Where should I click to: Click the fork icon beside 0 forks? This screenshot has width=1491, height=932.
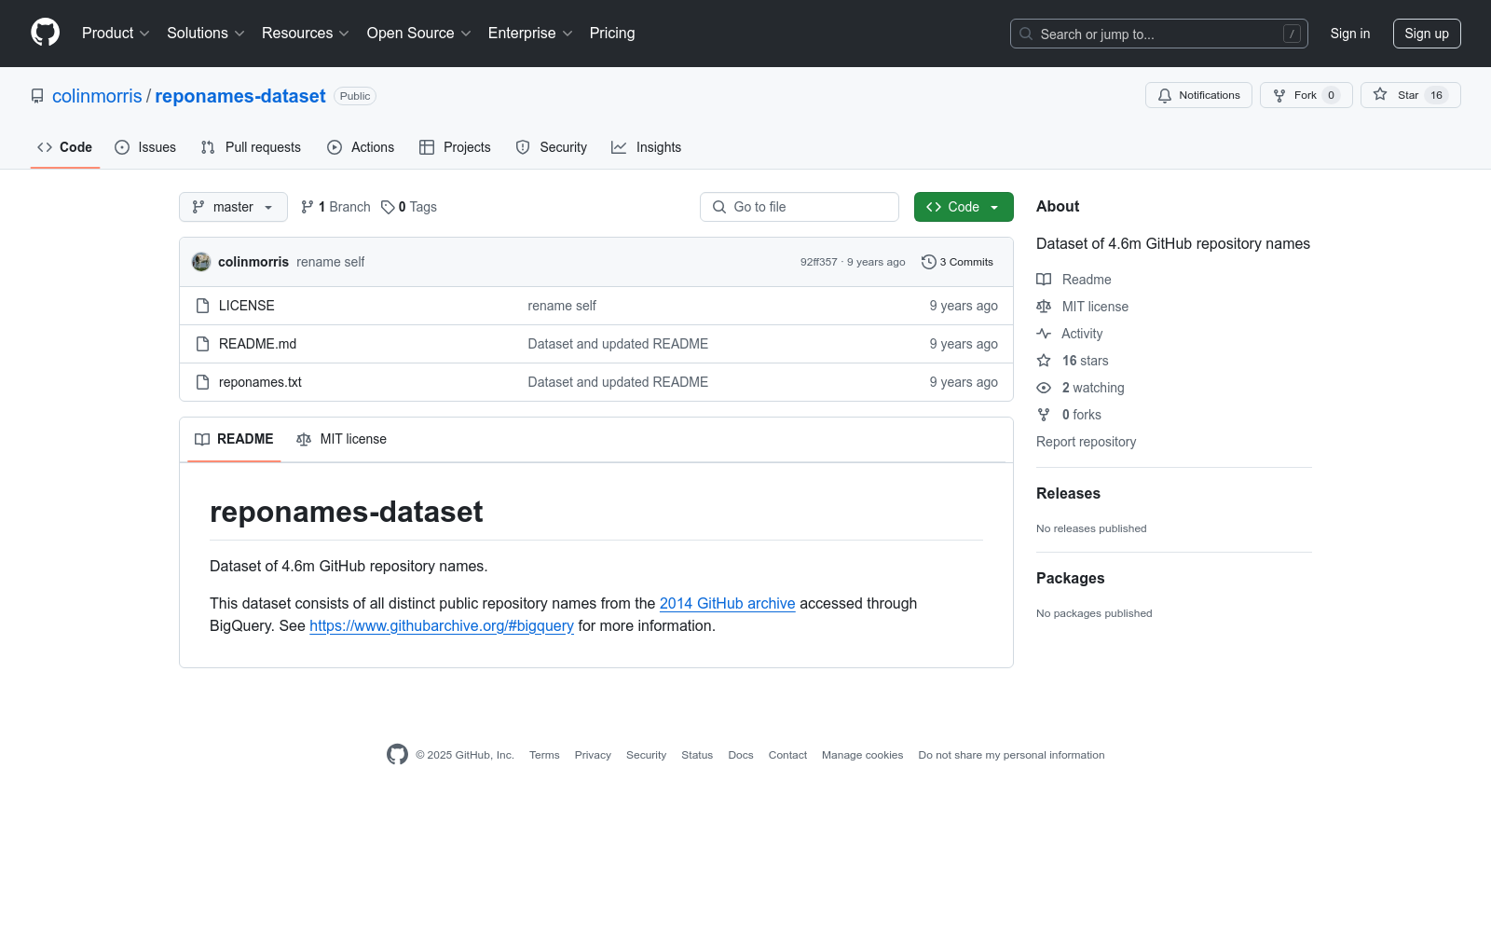[1044, 415]
